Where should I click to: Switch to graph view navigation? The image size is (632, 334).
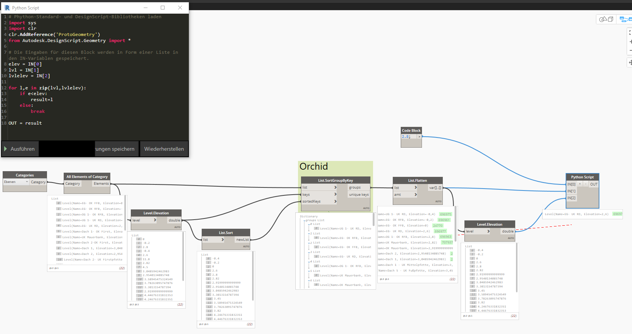pos(625,19)
